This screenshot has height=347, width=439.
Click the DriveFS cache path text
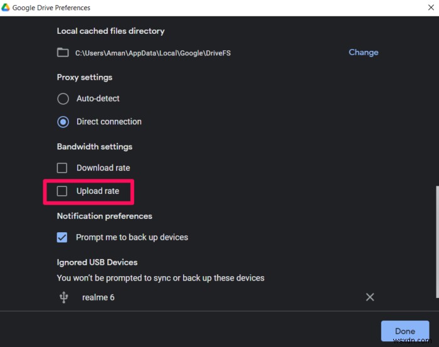click(153, 53)
